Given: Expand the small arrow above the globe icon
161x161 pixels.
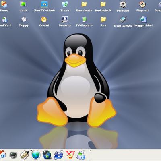Looking at the screenshot, I should coord(31,150).
